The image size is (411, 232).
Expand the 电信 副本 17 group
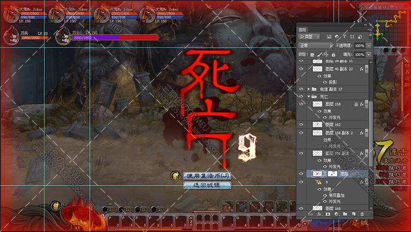click(309, 89)
